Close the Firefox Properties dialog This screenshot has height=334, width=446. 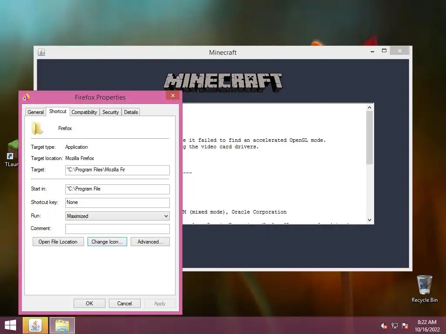click(x=172, y=95)
